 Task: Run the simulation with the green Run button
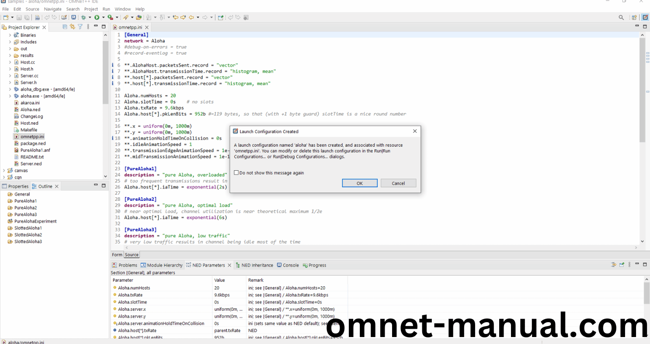pos(97,17)
